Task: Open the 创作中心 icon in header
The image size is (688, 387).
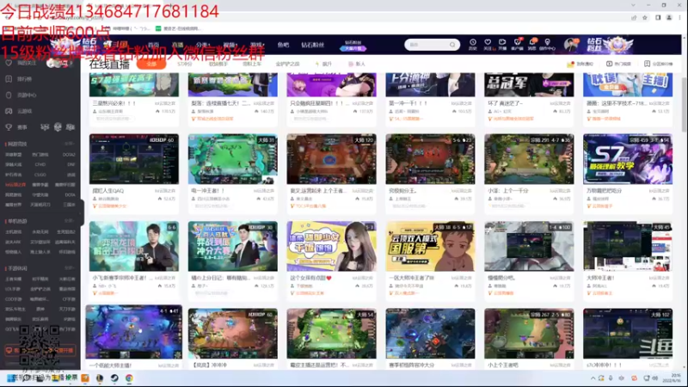Action: 547,42
